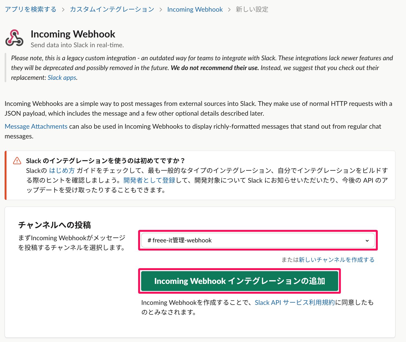Image resolution: width=406 pixels, height=342 pixels.
Task: Click 'Slack のインテグレーションを使うのは初めてですか？' heading
Action: point(105,161)
